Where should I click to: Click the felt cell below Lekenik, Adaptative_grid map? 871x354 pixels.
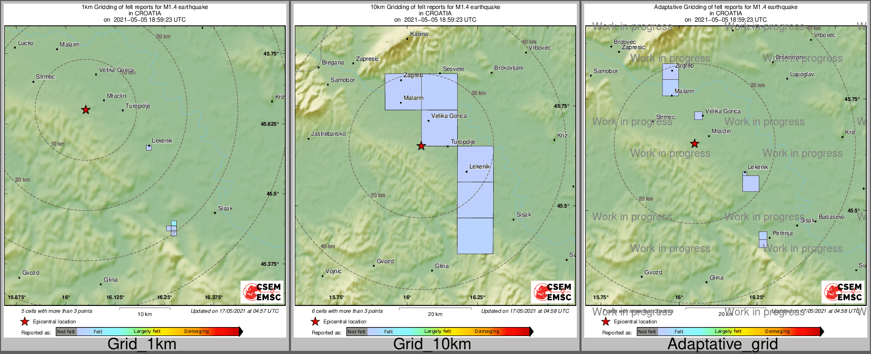coord(750,183)
